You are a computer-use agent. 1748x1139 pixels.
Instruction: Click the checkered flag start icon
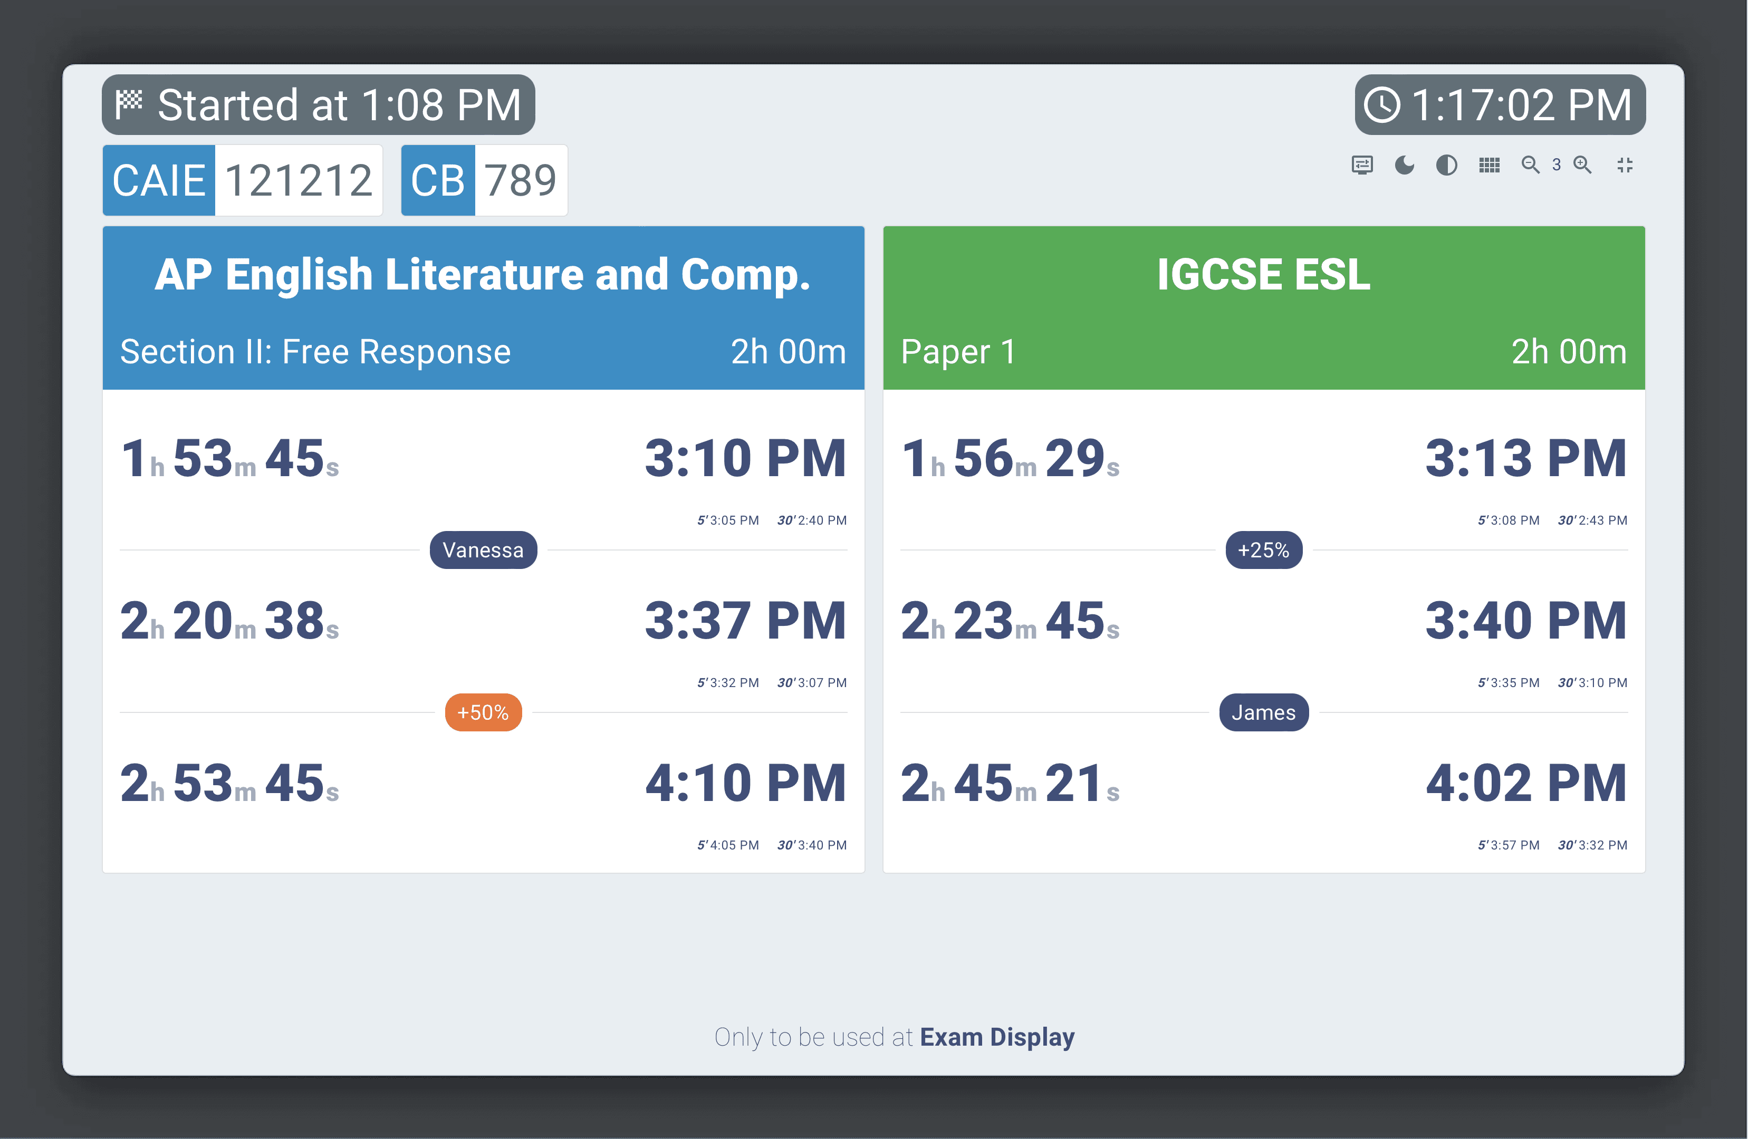point(129,103)
